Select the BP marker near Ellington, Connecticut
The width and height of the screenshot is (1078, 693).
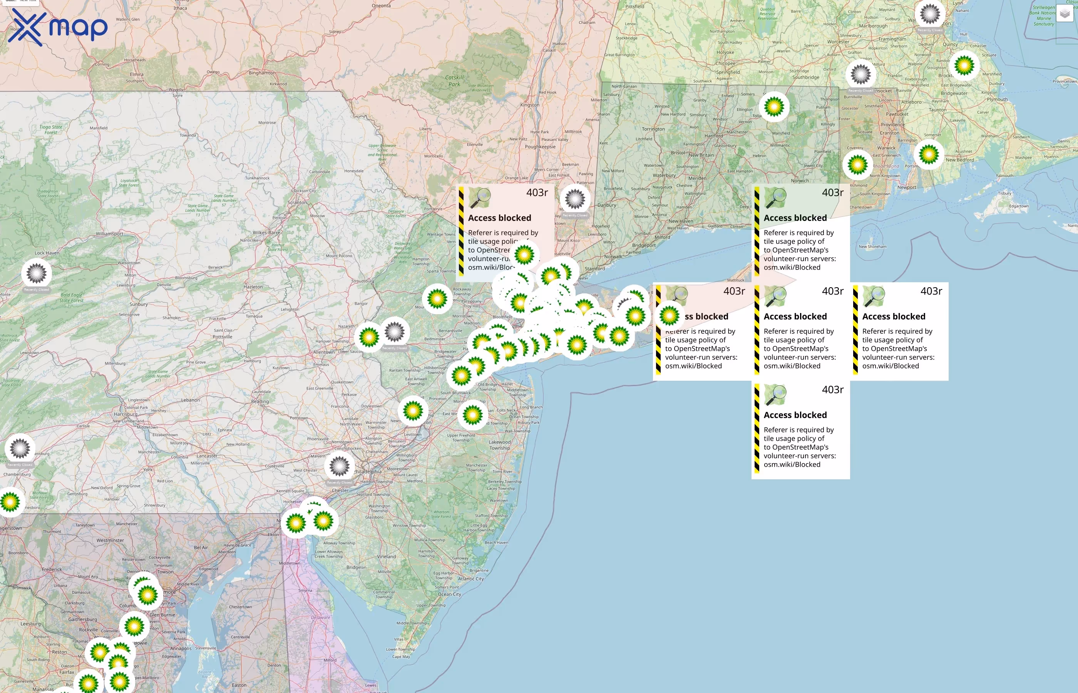point(774,107)
